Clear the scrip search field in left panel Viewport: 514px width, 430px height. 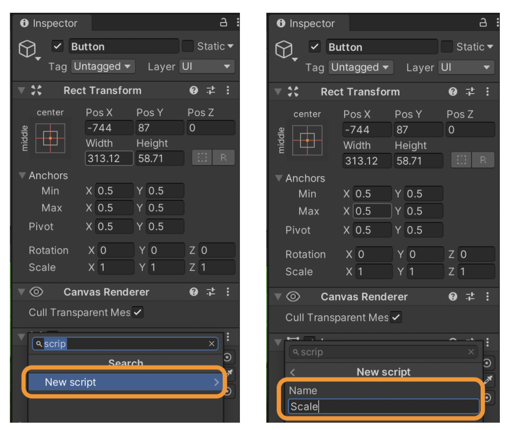coord(211,343)
